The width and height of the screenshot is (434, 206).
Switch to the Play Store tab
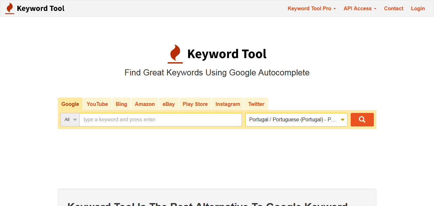[x=195, y=104]
